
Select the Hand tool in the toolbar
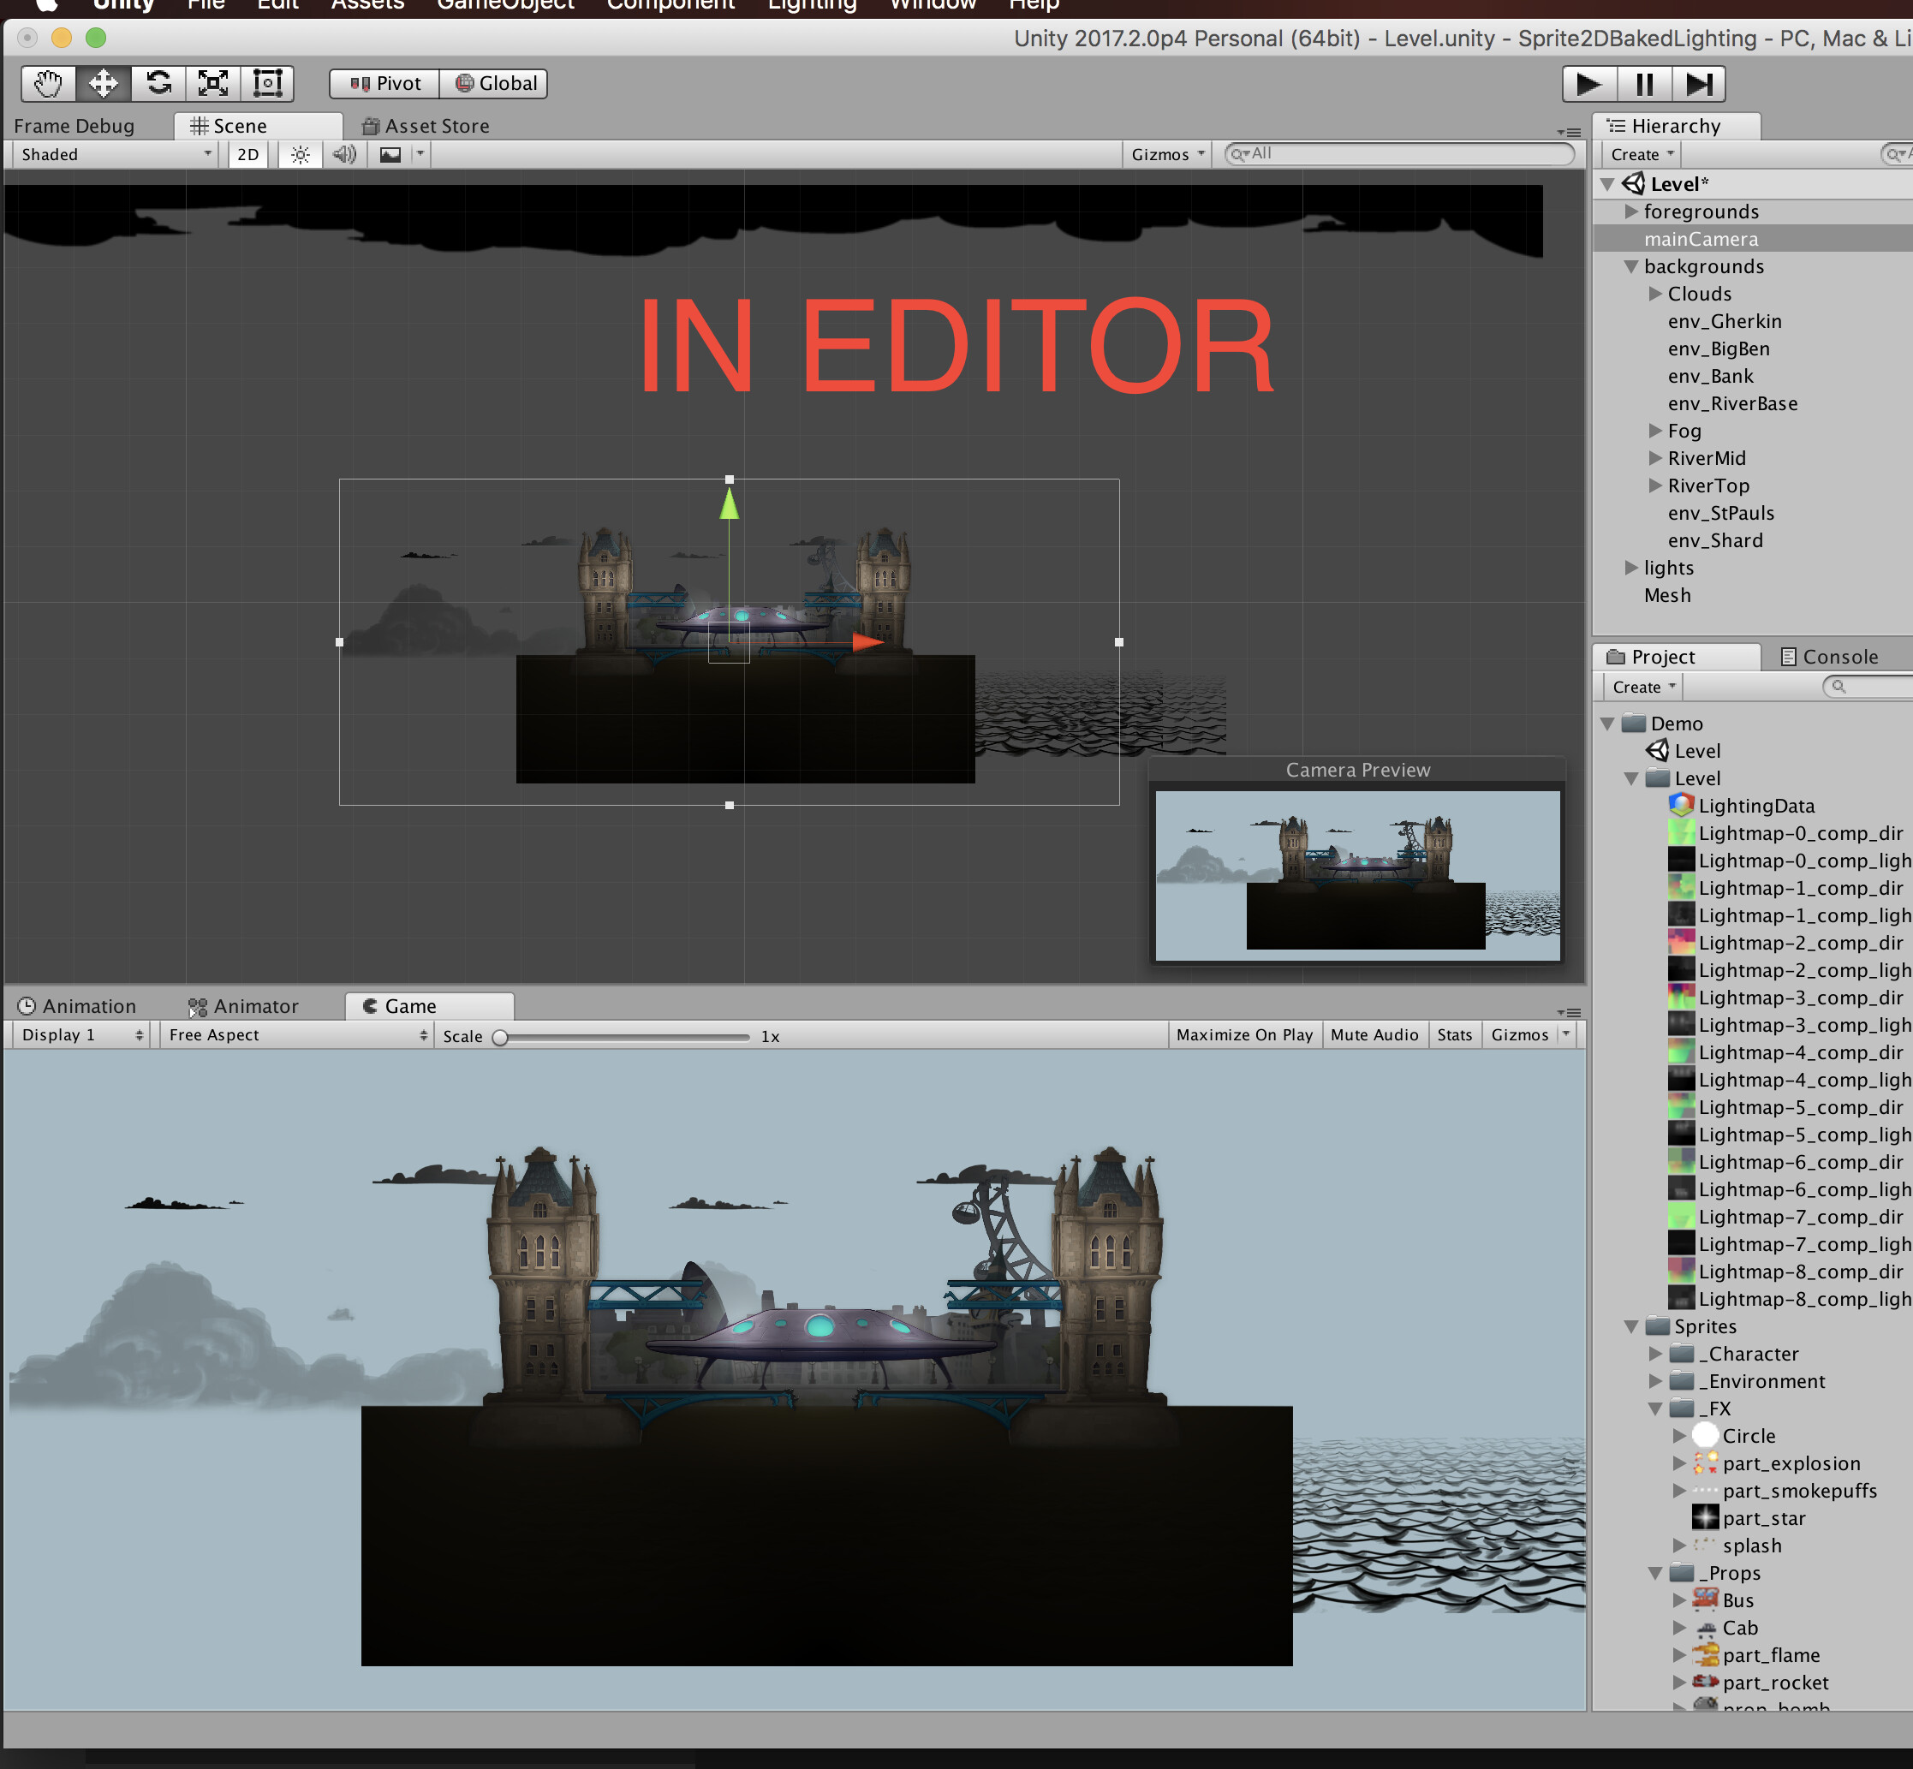(x=47, y=83)
